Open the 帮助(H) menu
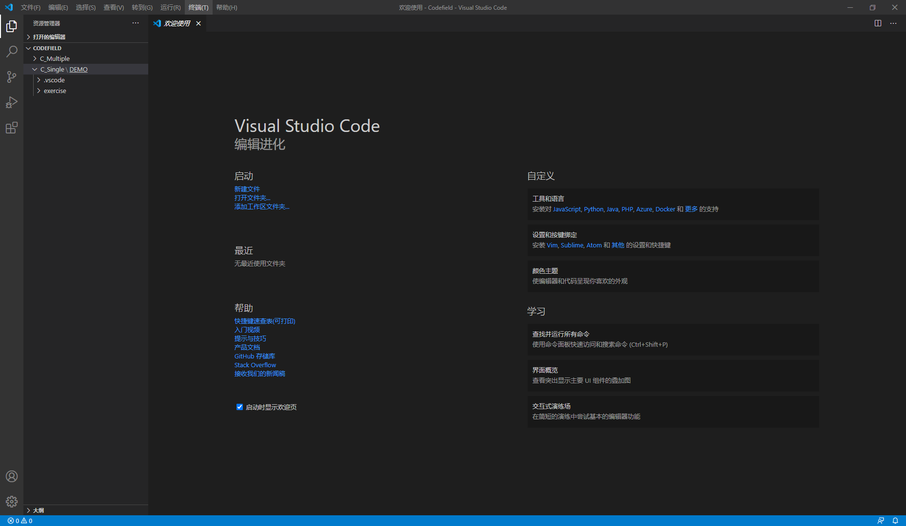This screenshot has height=526, width=906. tap(227, 7)
